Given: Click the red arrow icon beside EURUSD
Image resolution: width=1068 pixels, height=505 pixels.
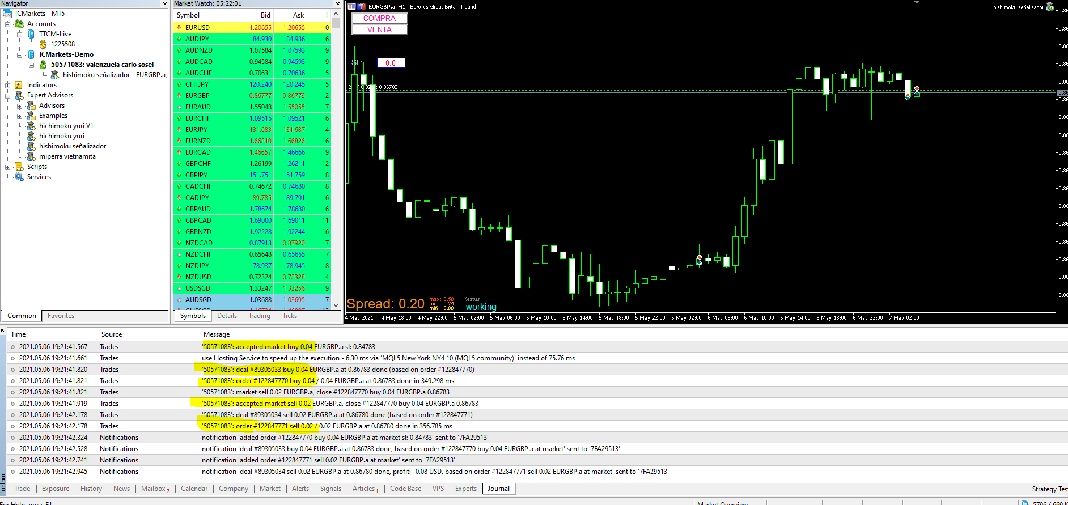Looking at the screenshot, I should pyautogui.click(x=179, y=27).
